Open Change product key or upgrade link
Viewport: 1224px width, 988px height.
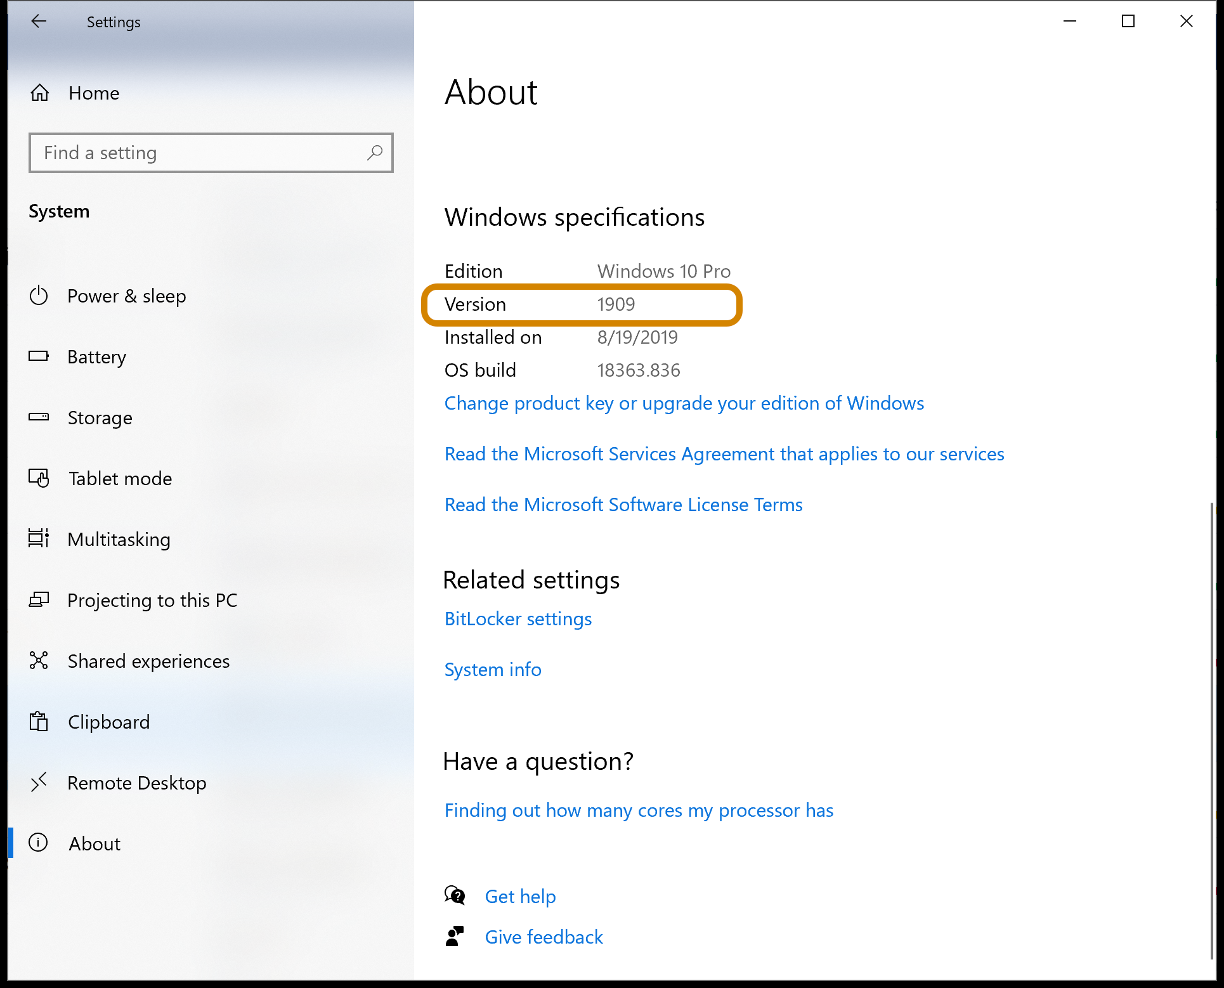coord(684,403)
